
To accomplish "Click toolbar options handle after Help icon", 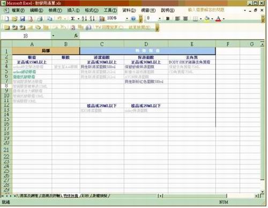I will point(140,19).
